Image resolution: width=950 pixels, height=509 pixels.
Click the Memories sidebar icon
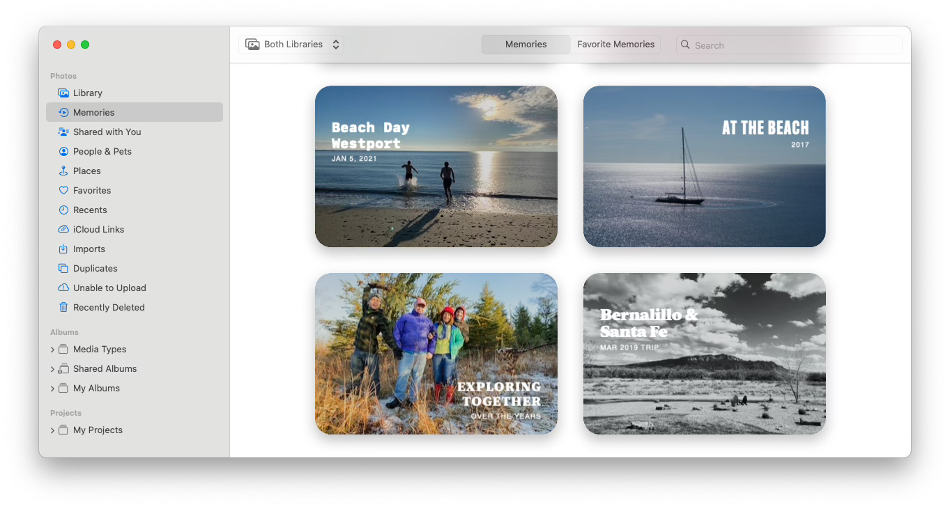coord(63,112)
